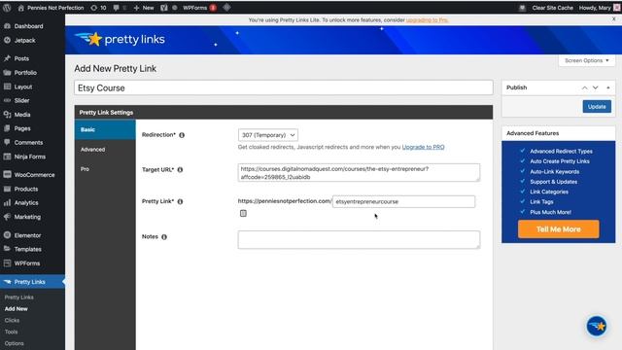This screenshot has width=622, height=350.
Task: Click Tell Me More button
Action: pos(559,229)
